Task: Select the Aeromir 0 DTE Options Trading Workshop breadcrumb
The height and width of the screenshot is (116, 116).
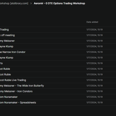Action: pos(59,3)
